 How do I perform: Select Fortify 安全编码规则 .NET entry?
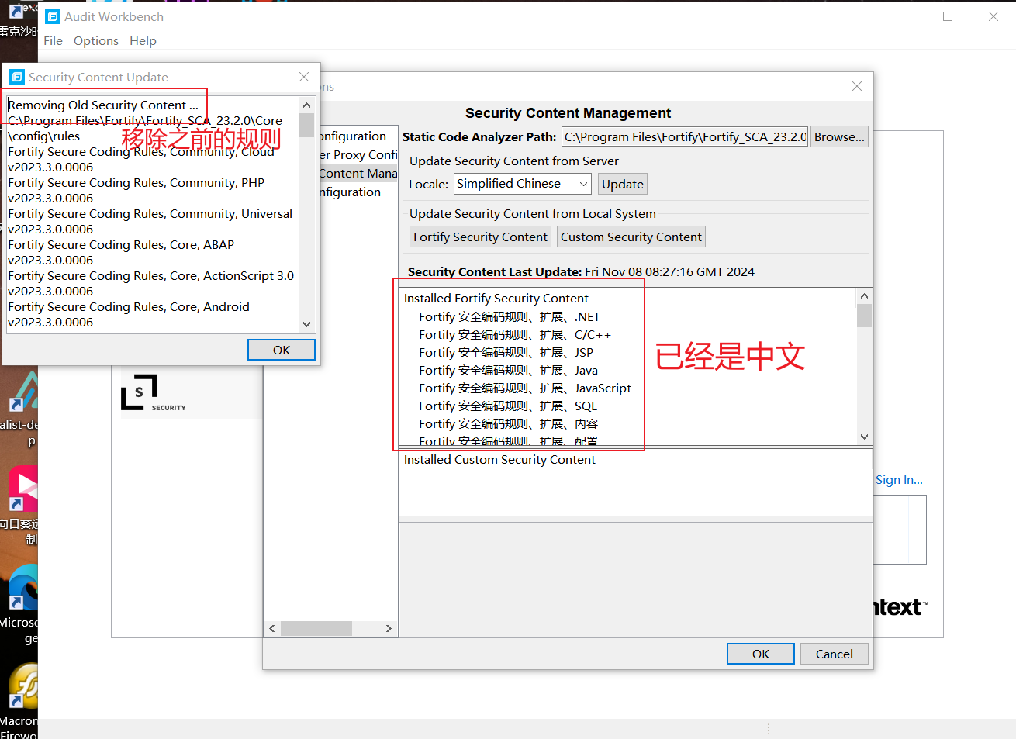click(510, 316)
